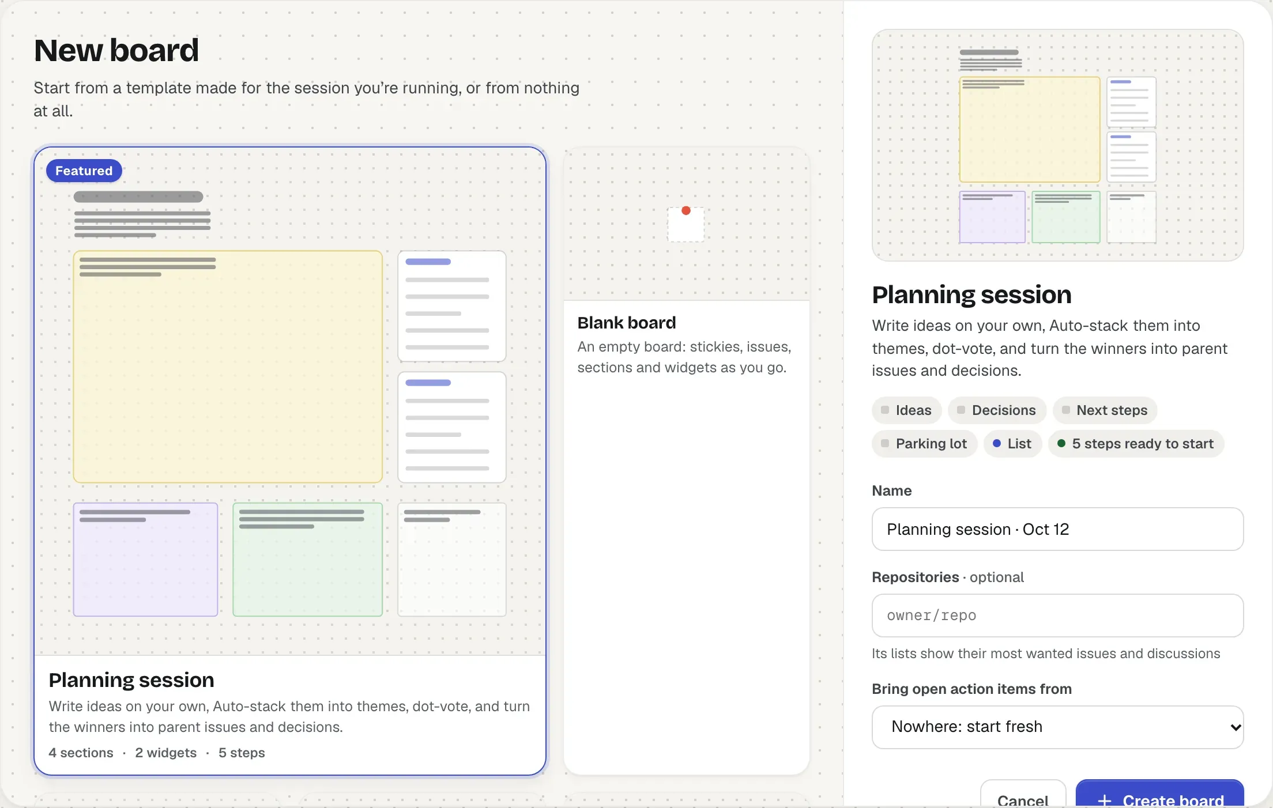Click the Name field with Planning session · Oct 12
The width and height of the screenshot is (1273, 808).
coord(1057,529)
